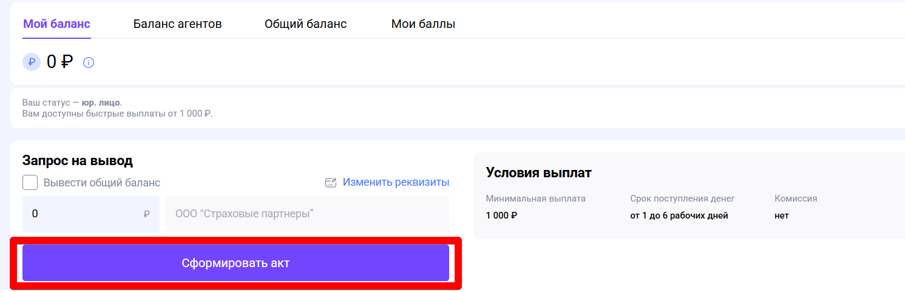Go to the Мои баллы tab
905x292 pixels.
pyautogui.click(x=423, y=24)
